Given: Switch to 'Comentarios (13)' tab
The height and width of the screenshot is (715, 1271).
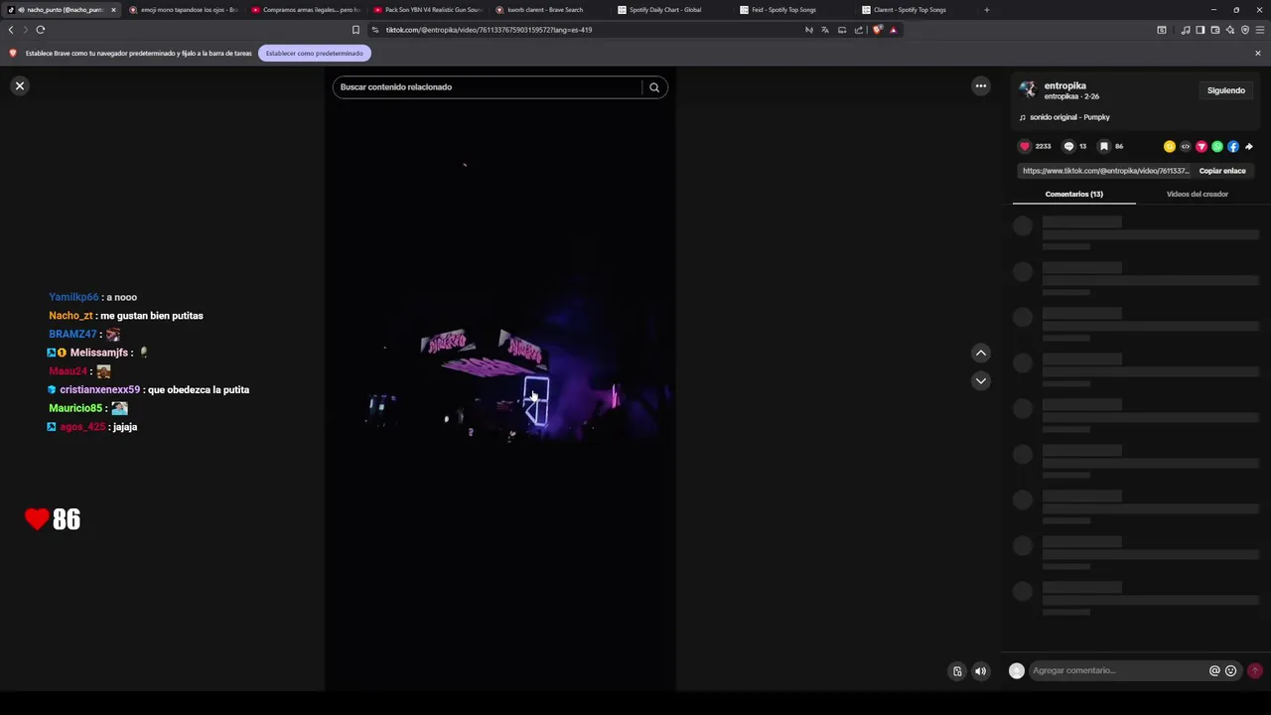Looking at the screenshot, I should click(1073, 194).
